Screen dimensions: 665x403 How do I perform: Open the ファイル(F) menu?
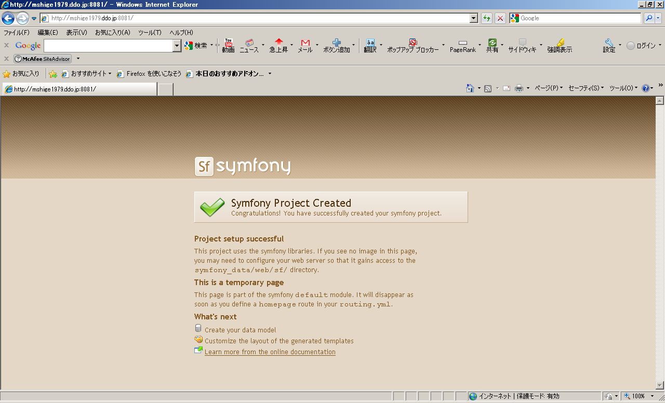click(x=17, y=33)
